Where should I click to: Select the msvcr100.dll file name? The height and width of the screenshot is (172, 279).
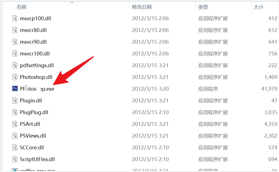click(35, 54)
